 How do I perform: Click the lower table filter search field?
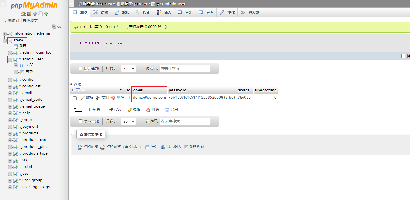185,121
